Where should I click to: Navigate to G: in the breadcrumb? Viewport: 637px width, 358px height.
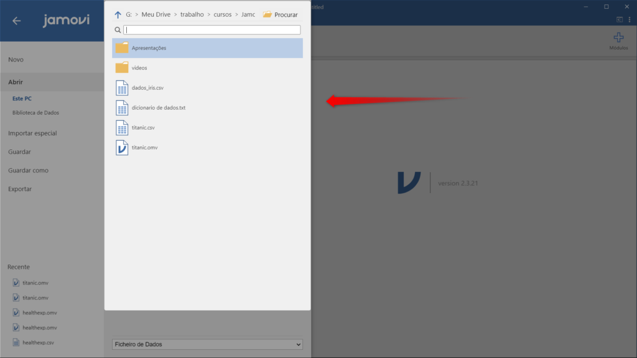[x=129, y=15]
